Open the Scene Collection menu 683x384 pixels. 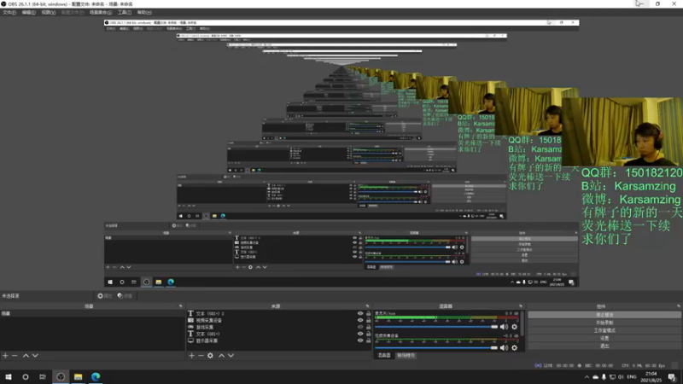pos(101,13)
